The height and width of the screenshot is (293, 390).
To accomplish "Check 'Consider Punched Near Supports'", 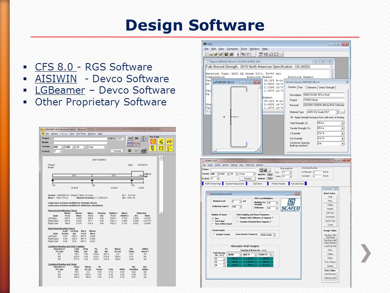I will (x=238, y=222).
